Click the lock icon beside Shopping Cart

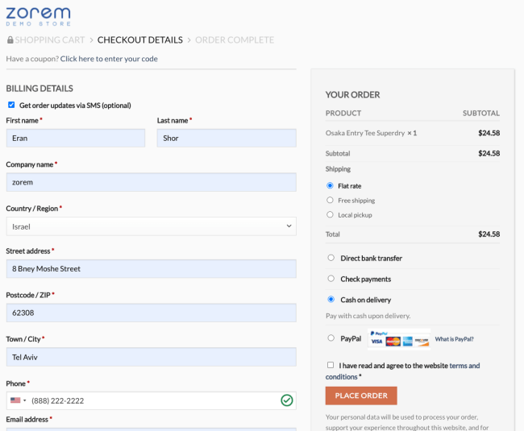(10, 39)
